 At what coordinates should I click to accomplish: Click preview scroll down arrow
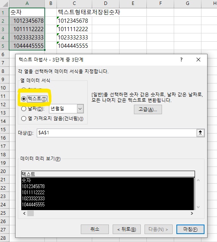198,207
